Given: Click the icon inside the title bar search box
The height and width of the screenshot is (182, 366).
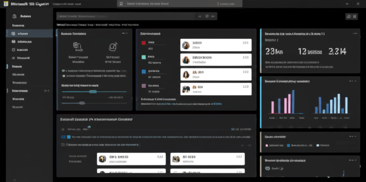Looking at the screenshot, I should click(121, 4).
